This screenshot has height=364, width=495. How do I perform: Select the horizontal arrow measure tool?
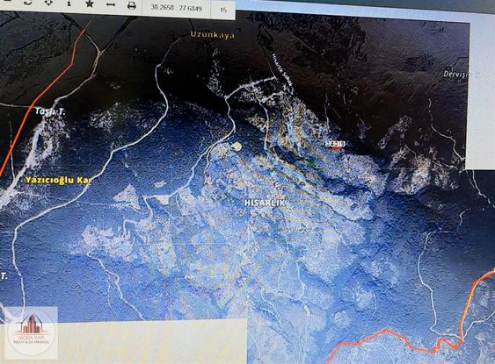click(111, 4)
